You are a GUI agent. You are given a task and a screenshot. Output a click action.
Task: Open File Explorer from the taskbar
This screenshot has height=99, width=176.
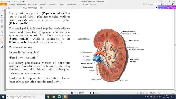[x=54, y=97]
